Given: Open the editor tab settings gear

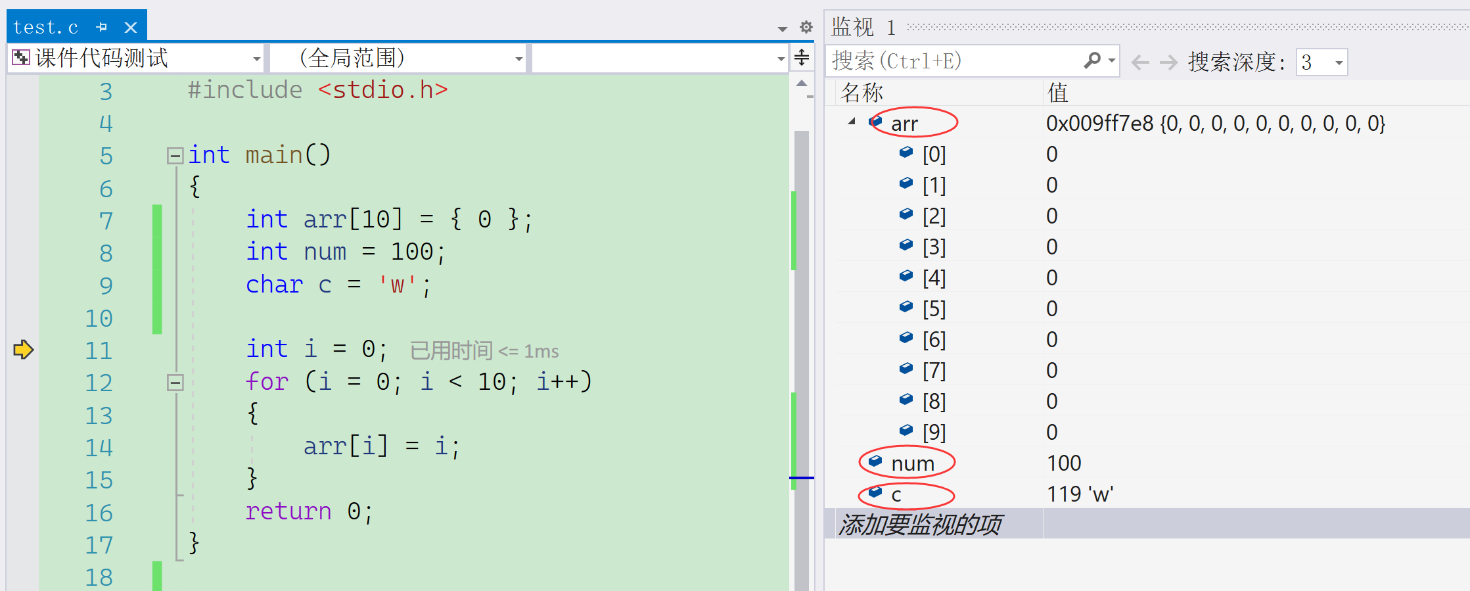Looking at the screenshot, I should click(x=806, y=27).
